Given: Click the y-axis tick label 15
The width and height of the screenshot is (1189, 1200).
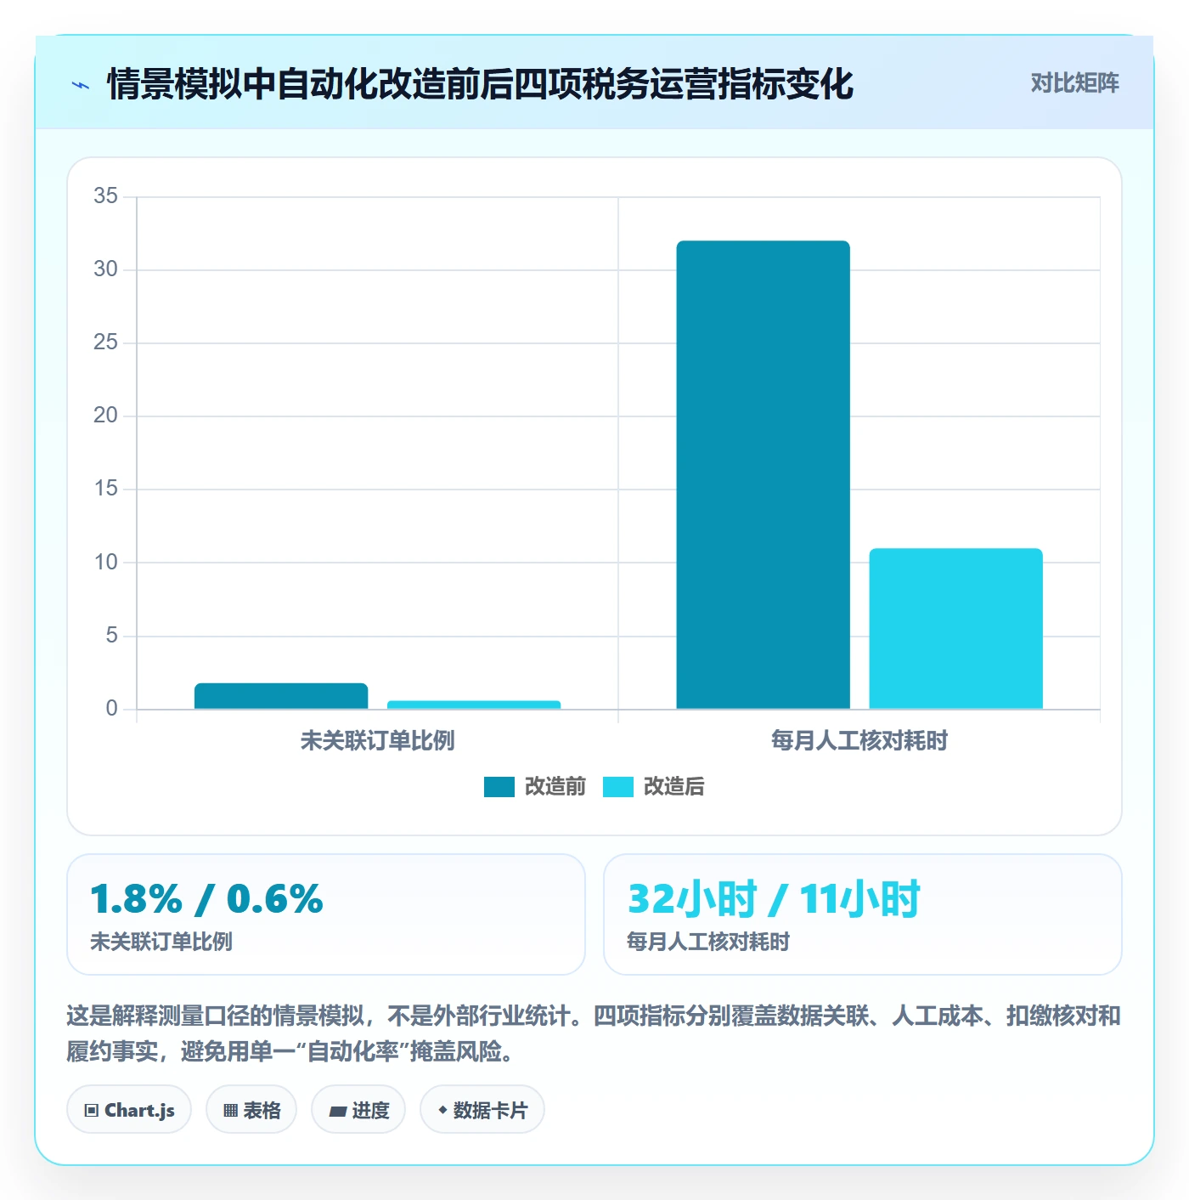Looking at the screenshot, I should pos(106,489).
